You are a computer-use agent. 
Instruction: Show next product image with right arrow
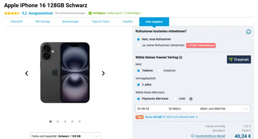pos(103,73)
